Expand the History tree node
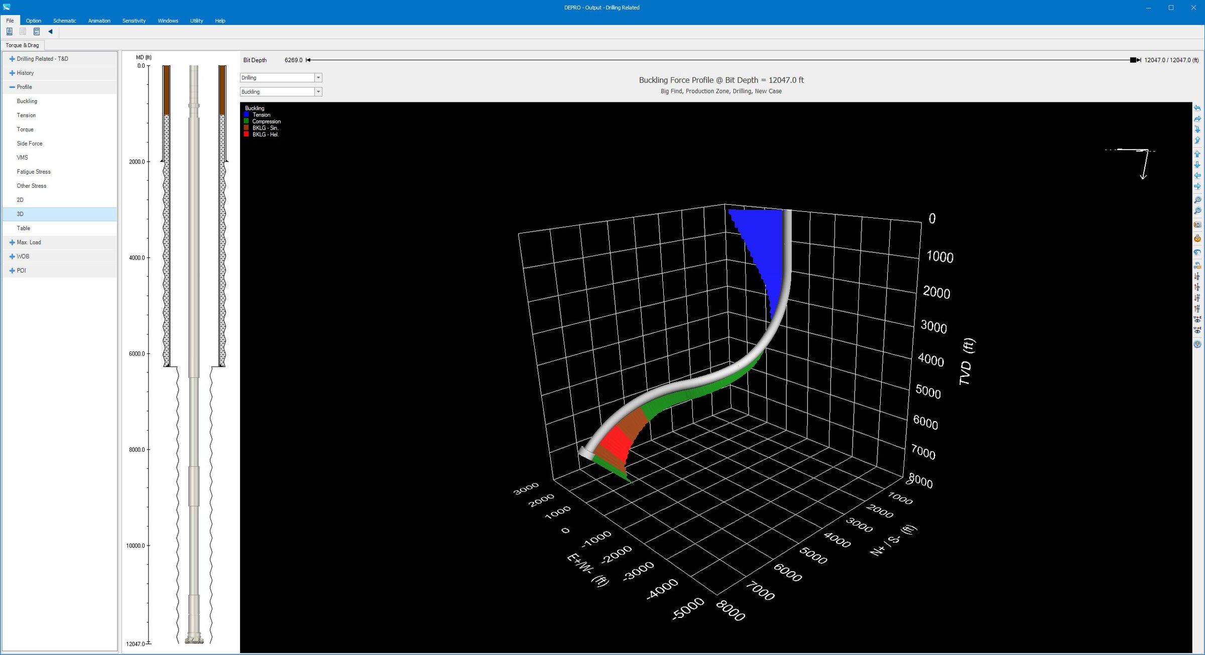The image size is (1205, 655). tap(12, 73)
